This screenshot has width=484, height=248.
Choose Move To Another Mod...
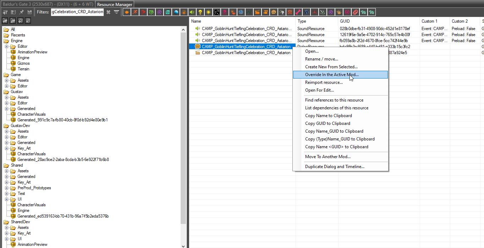coord(340,157)
